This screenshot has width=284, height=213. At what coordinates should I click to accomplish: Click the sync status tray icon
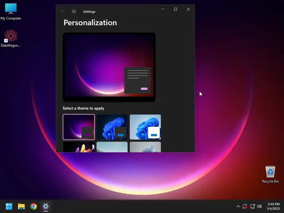[245, 206]
